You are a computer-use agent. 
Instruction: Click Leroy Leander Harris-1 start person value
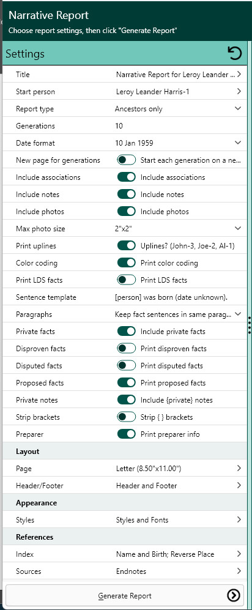click(153, 91)
